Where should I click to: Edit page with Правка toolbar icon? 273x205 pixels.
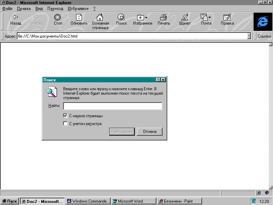click(x=227, y=20)
